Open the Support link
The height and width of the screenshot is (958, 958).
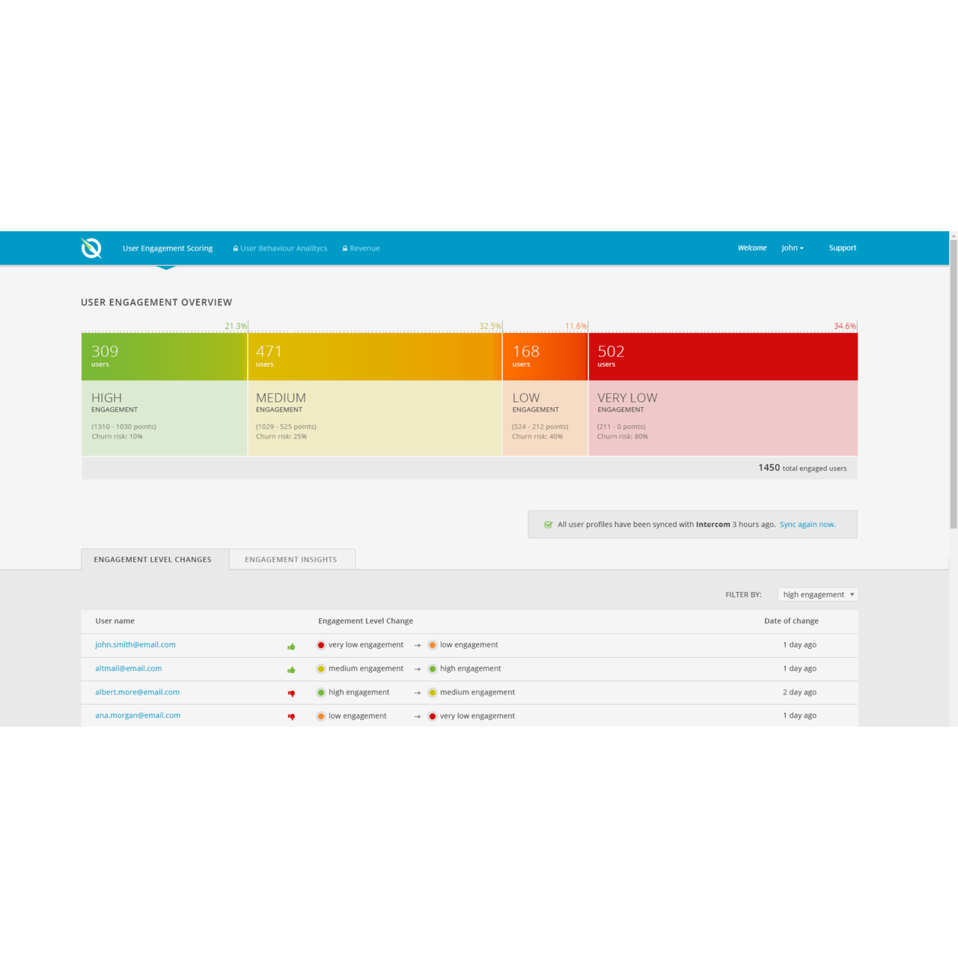(842, 248)
